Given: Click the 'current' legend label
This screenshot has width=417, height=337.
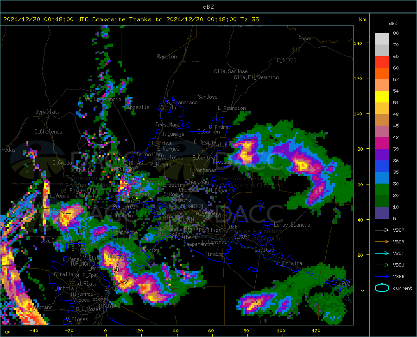Looking at the screenshot, I should 402,288.
